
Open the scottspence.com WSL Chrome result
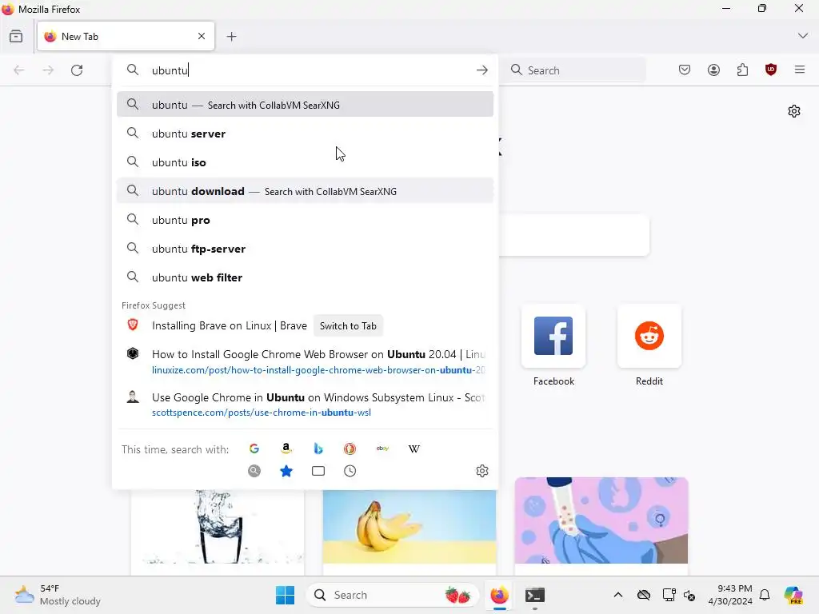click(305, 404)
